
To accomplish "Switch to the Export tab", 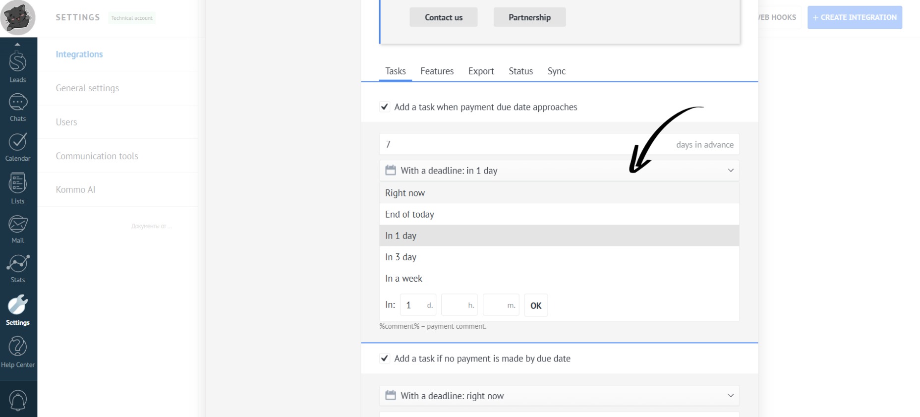I will pos(481,71).
